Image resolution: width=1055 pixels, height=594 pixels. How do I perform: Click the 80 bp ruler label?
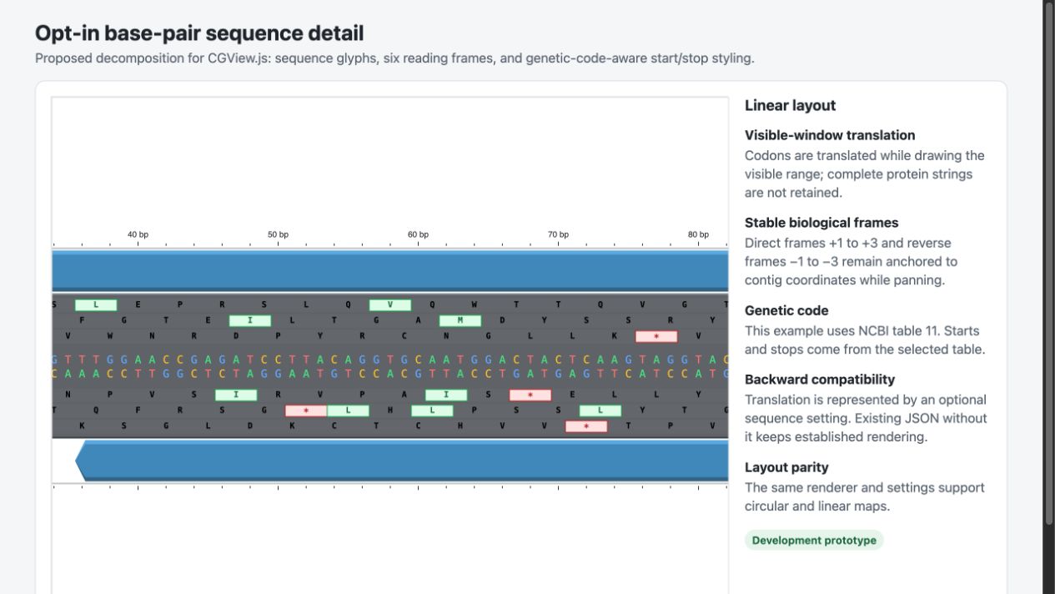point(698,234)
